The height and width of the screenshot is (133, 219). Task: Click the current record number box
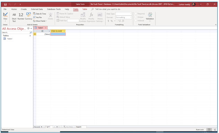49,127
